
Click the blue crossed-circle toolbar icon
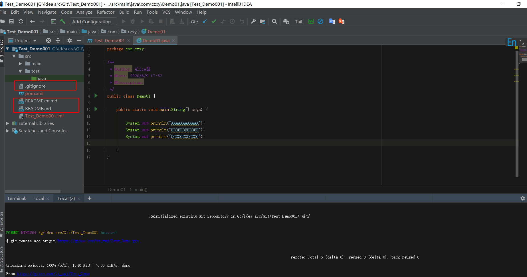point(320,21)
